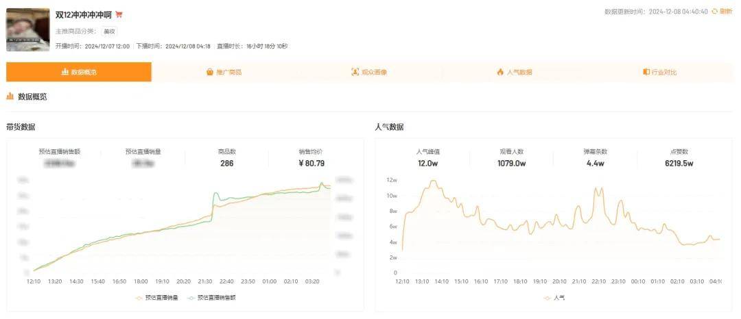
Task: Click the chart icon beside 数据概览 section heading
Action: (x=10, y=97)
